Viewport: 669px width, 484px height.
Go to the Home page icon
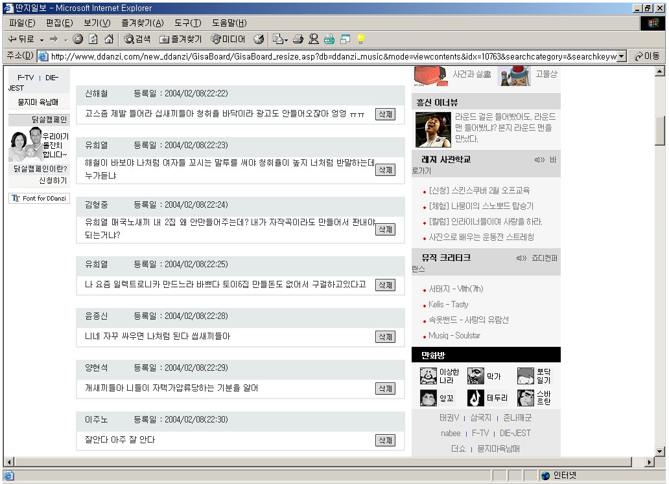[x=109, y=39]
